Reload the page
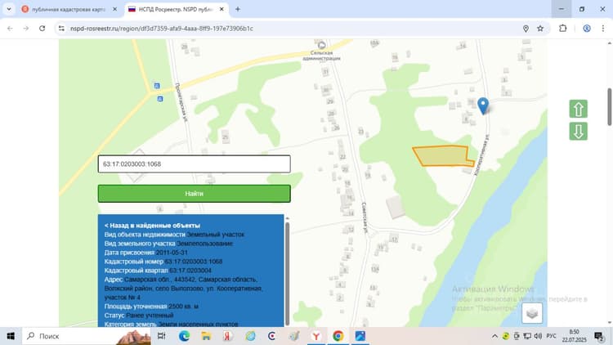The image size is (613, 345). point(43,28)
